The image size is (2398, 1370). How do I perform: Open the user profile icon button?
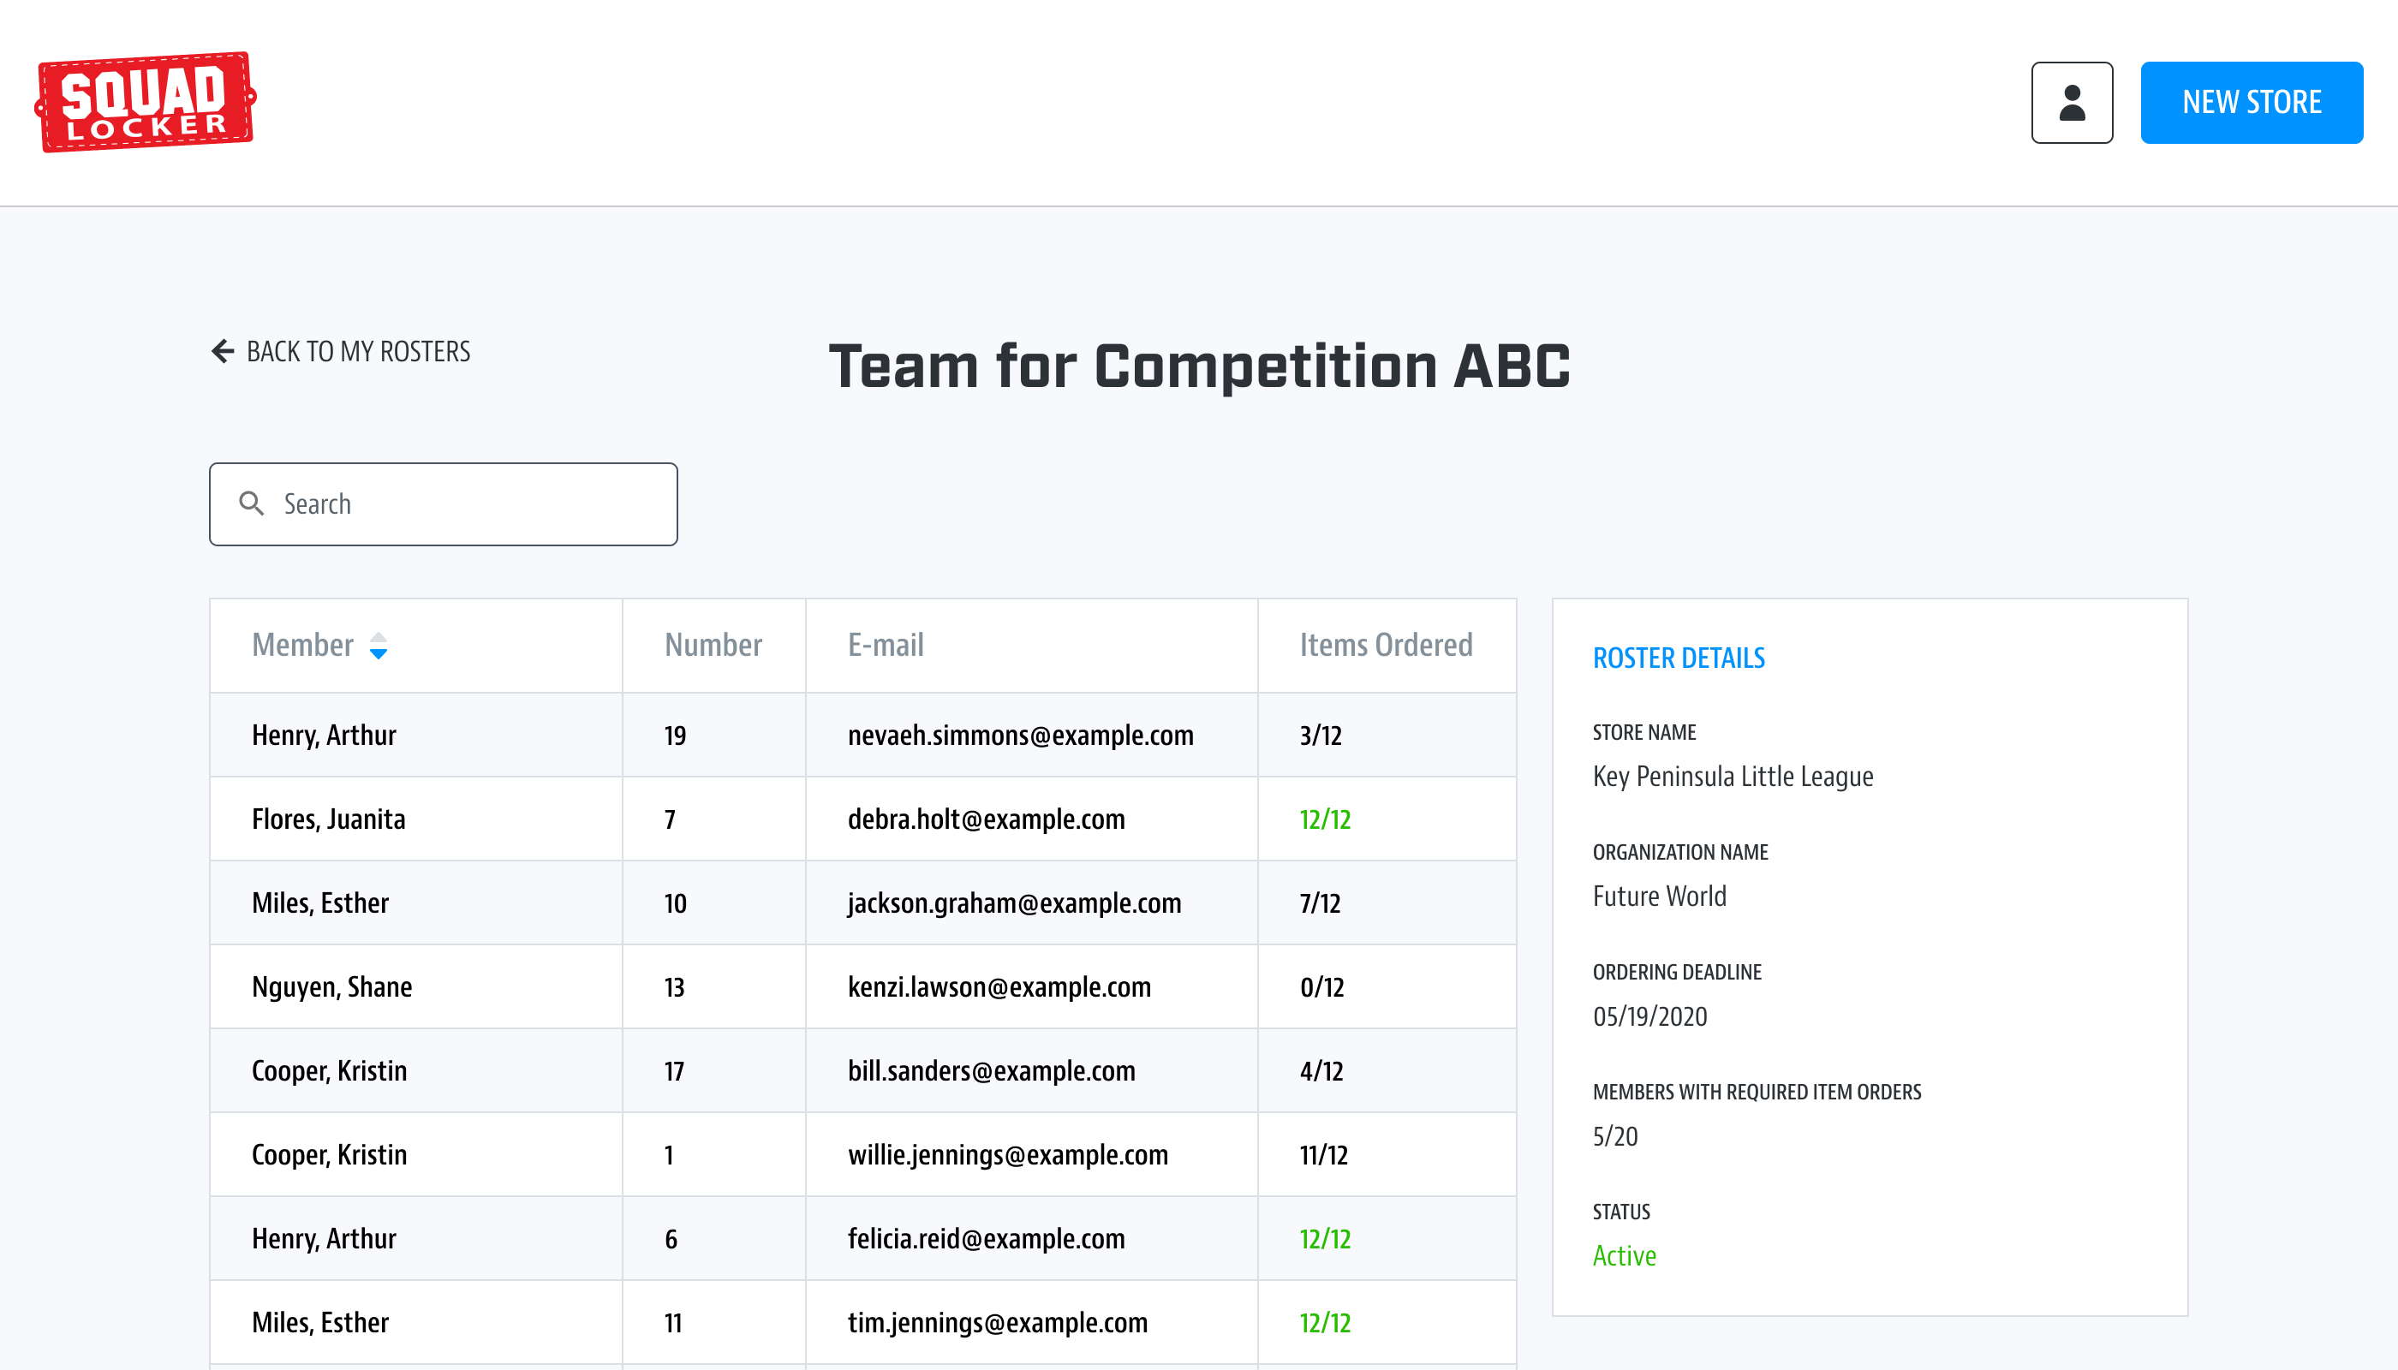pyautogui.click(x=2072, y=103)
